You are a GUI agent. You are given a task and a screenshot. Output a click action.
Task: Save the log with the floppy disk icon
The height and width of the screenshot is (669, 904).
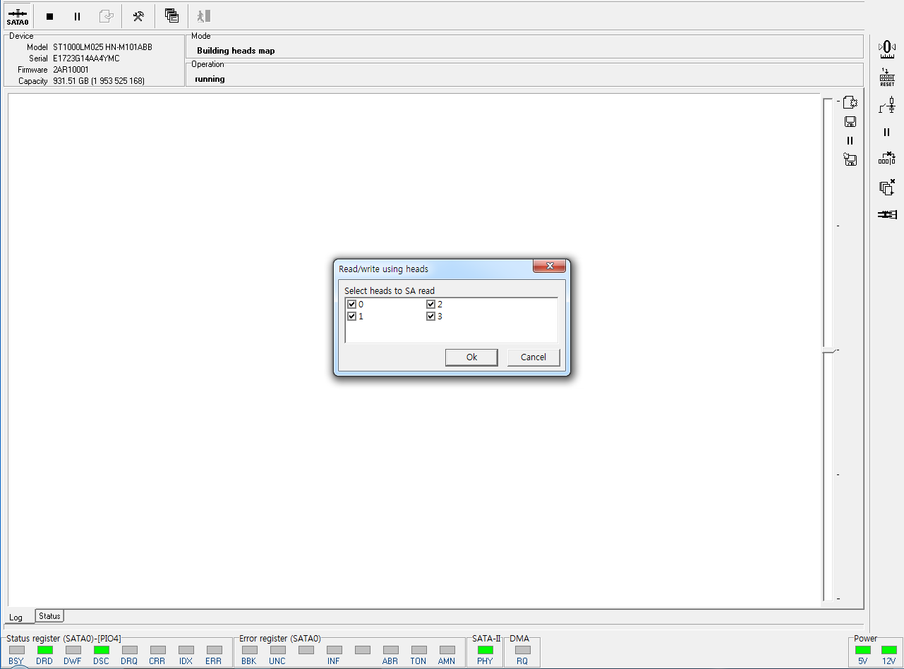point(850,122)
